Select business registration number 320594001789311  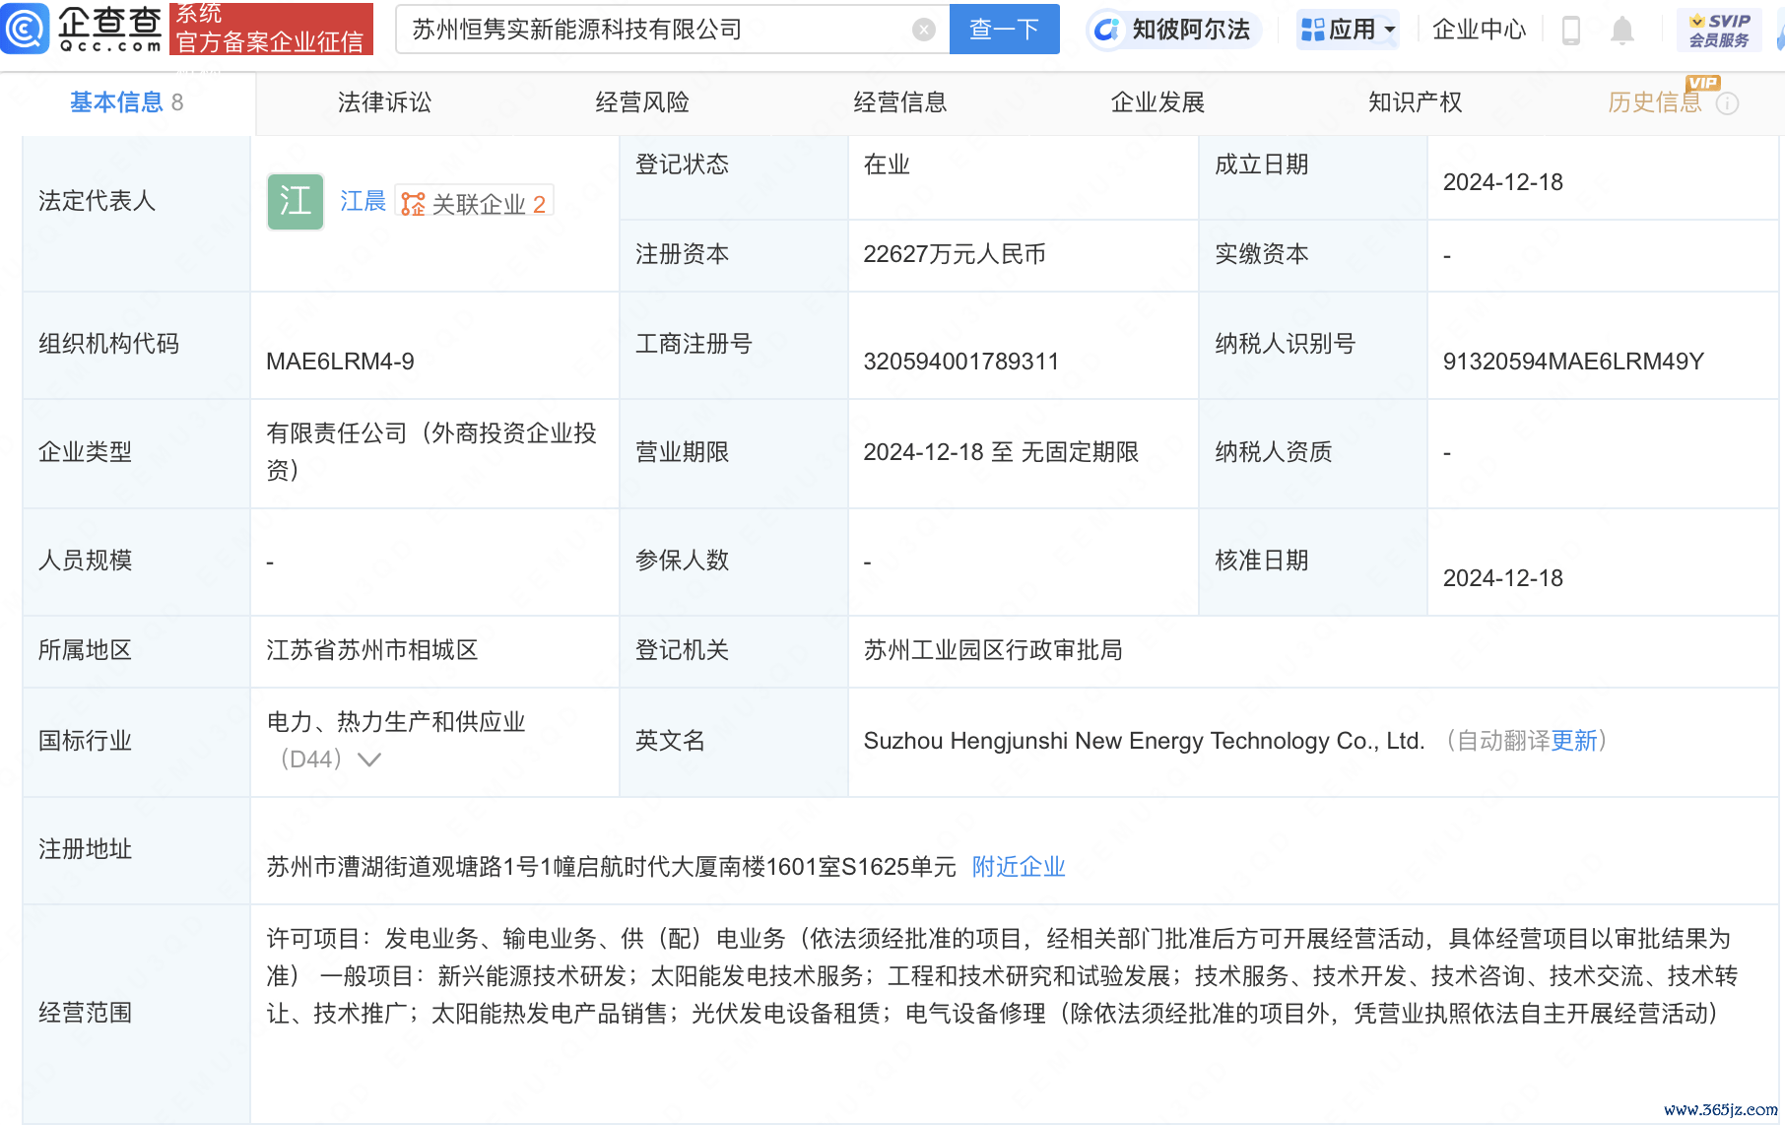coord(960,362)
